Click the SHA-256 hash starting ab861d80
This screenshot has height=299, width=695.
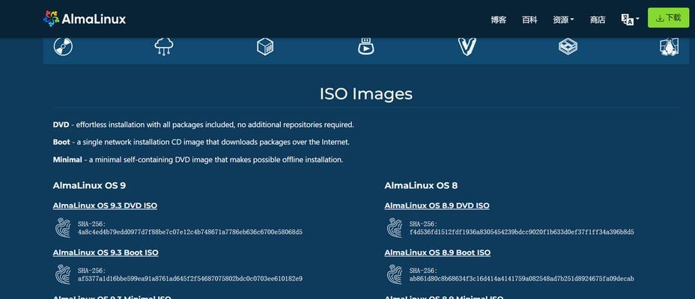[x=522, y=279]
